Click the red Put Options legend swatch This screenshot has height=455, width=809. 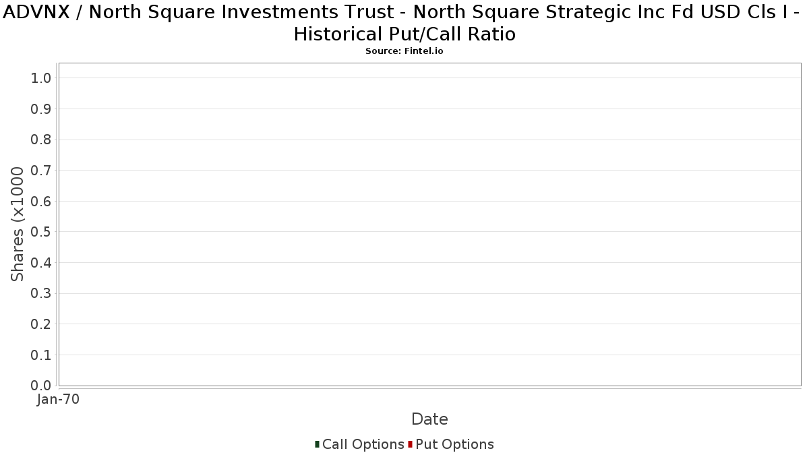pos(410,444)
